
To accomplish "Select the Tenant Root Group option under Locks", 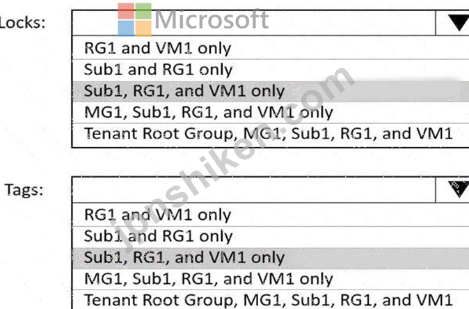I will tap(271, 134).
